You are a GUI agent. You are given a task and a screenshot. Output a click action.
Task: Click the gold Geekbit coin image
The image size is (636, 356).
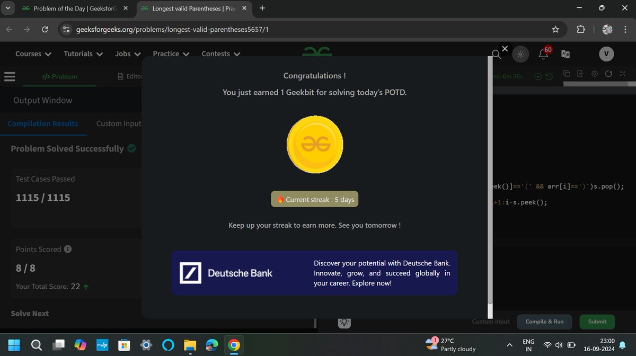click(315, 144)
